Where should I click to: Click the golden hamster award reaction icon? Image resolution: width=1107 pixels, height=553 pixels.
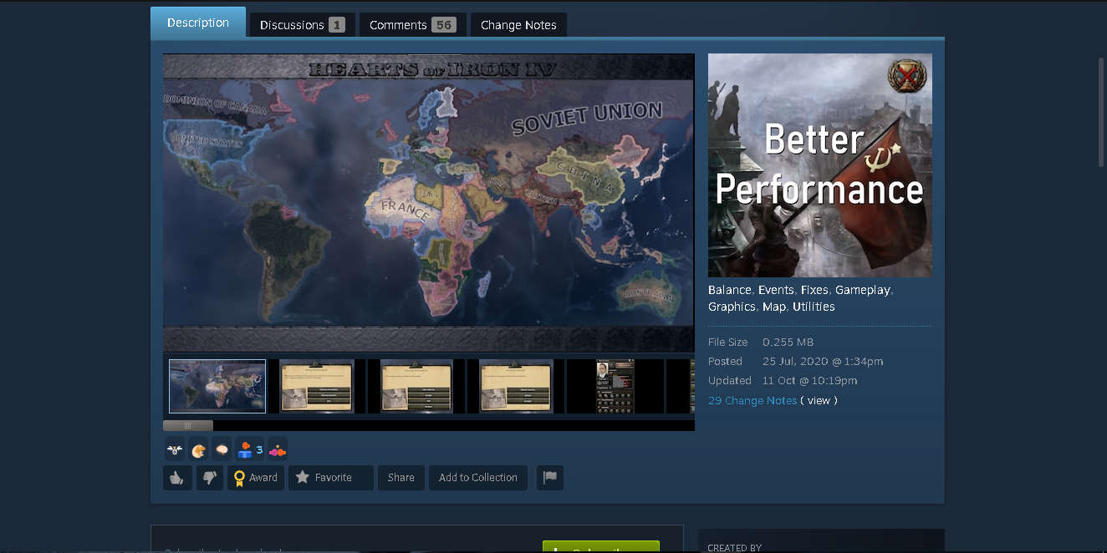pos(198,449)
